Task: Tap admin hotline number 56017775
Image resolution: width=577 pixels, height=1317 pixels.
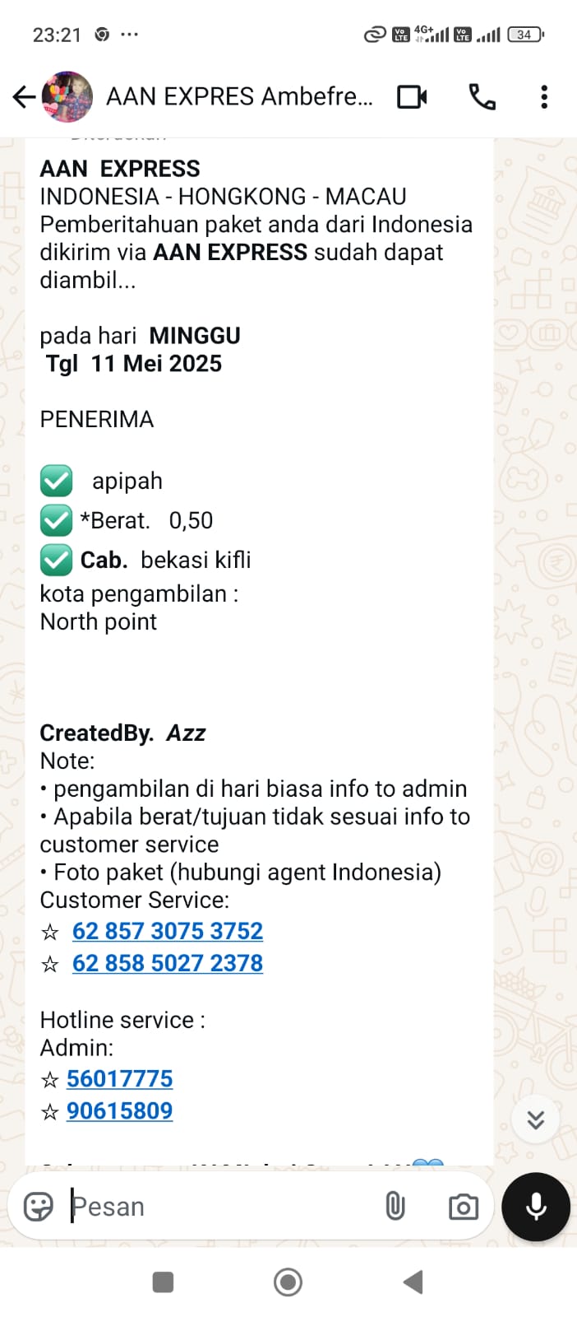Action: [120, 1079]
